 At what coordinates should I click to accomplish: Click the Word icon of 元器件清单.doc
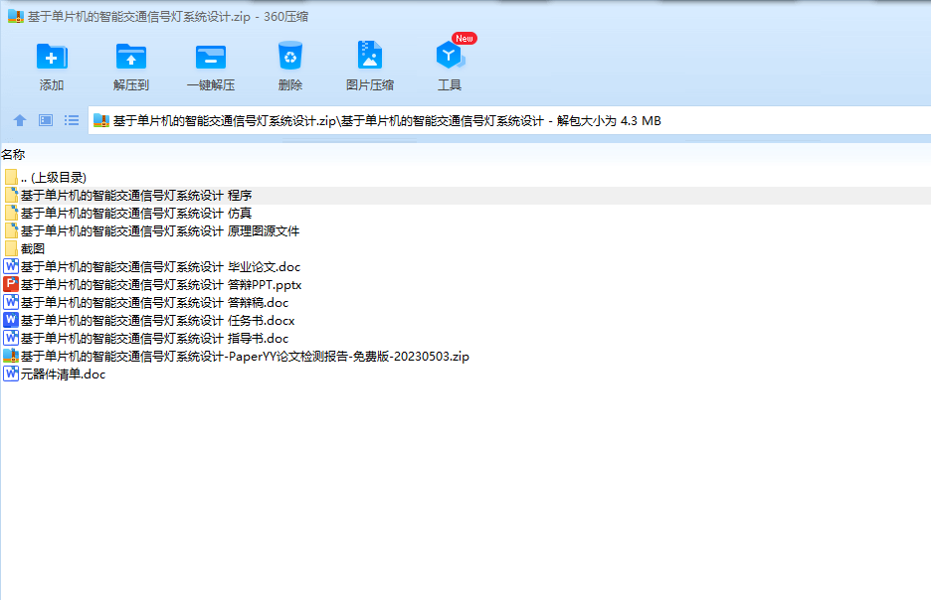[x=11, y=374]
